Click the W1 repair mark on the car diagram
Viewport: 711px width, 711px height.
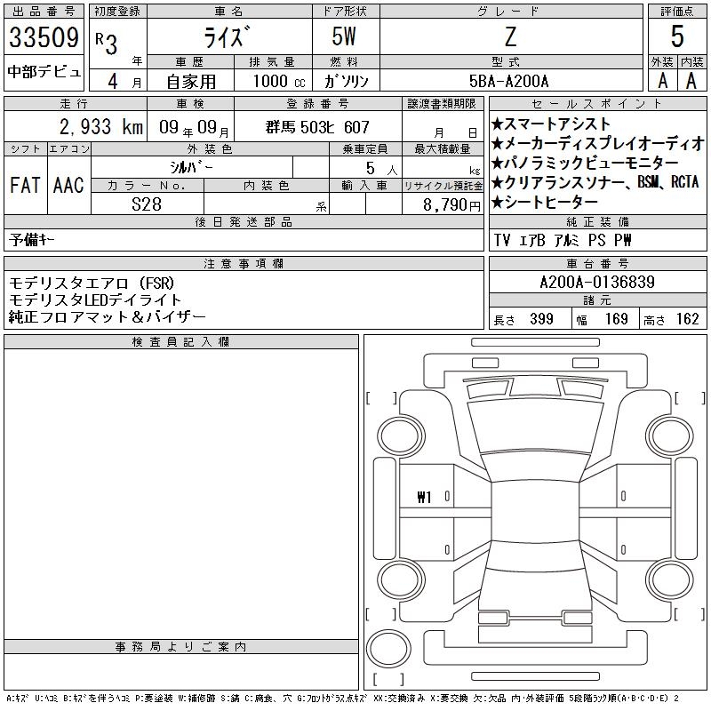coord(424,498)
